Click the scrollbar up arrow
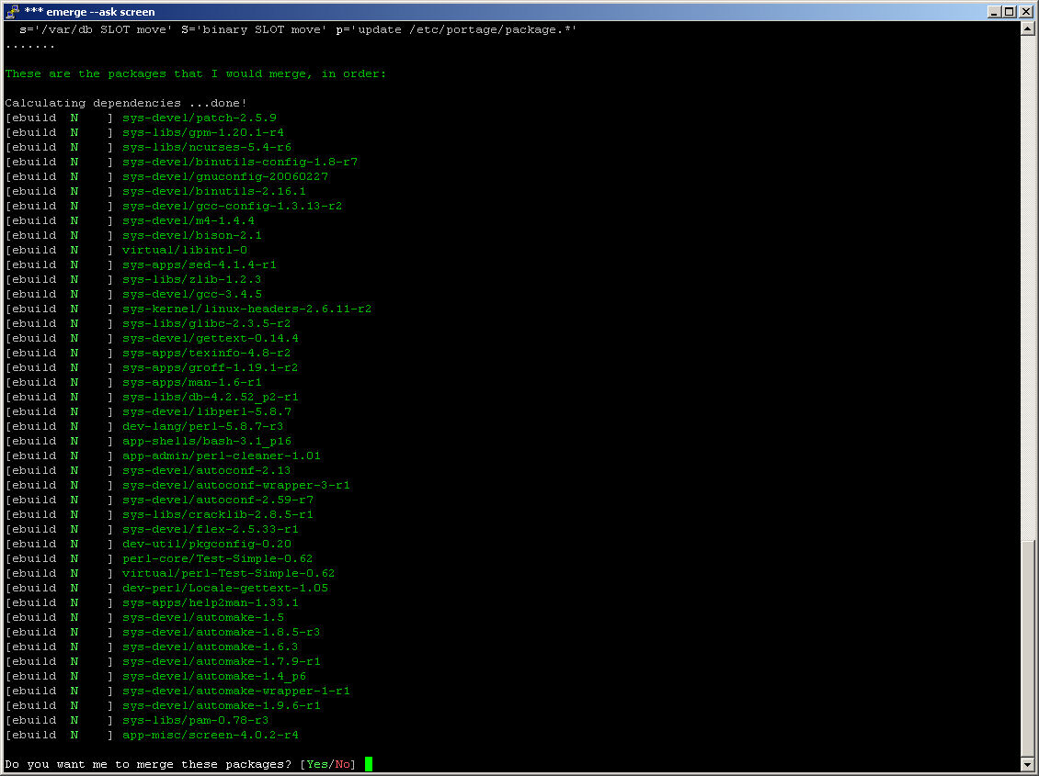1039x776 pixels. pos(1027,28)
